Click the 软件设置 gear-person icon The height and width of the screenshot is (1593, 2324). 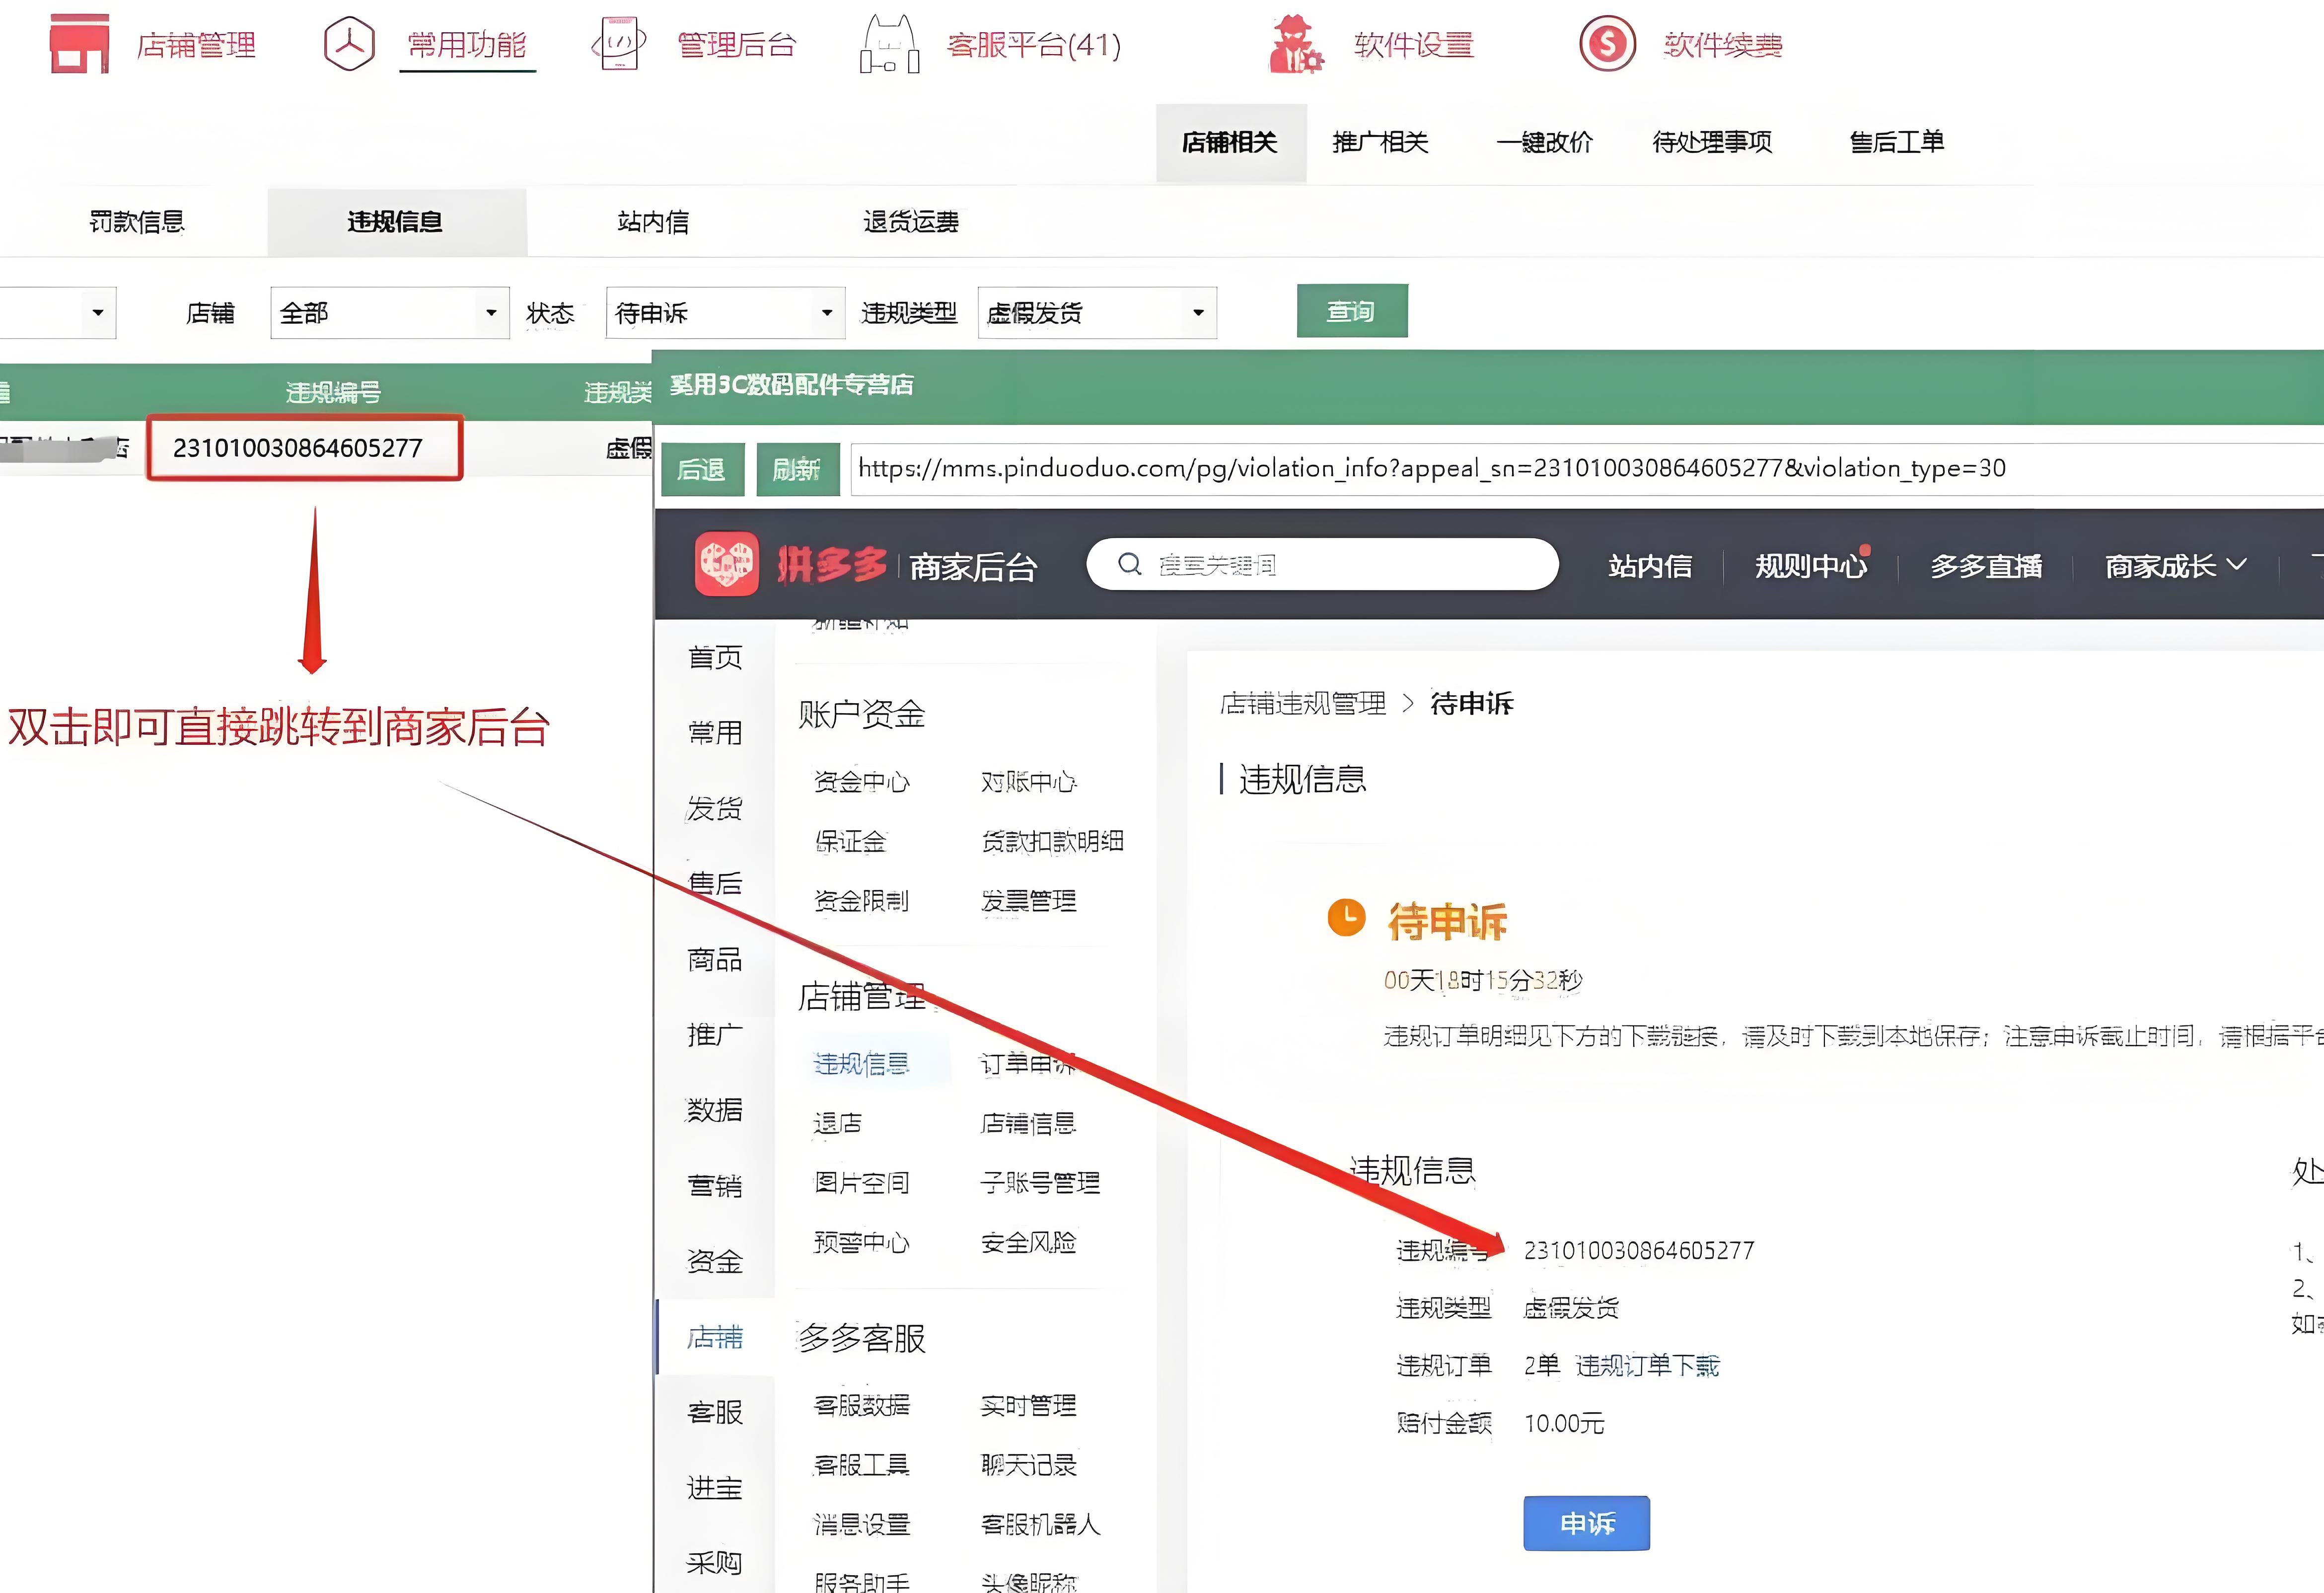click(1296, 44)
